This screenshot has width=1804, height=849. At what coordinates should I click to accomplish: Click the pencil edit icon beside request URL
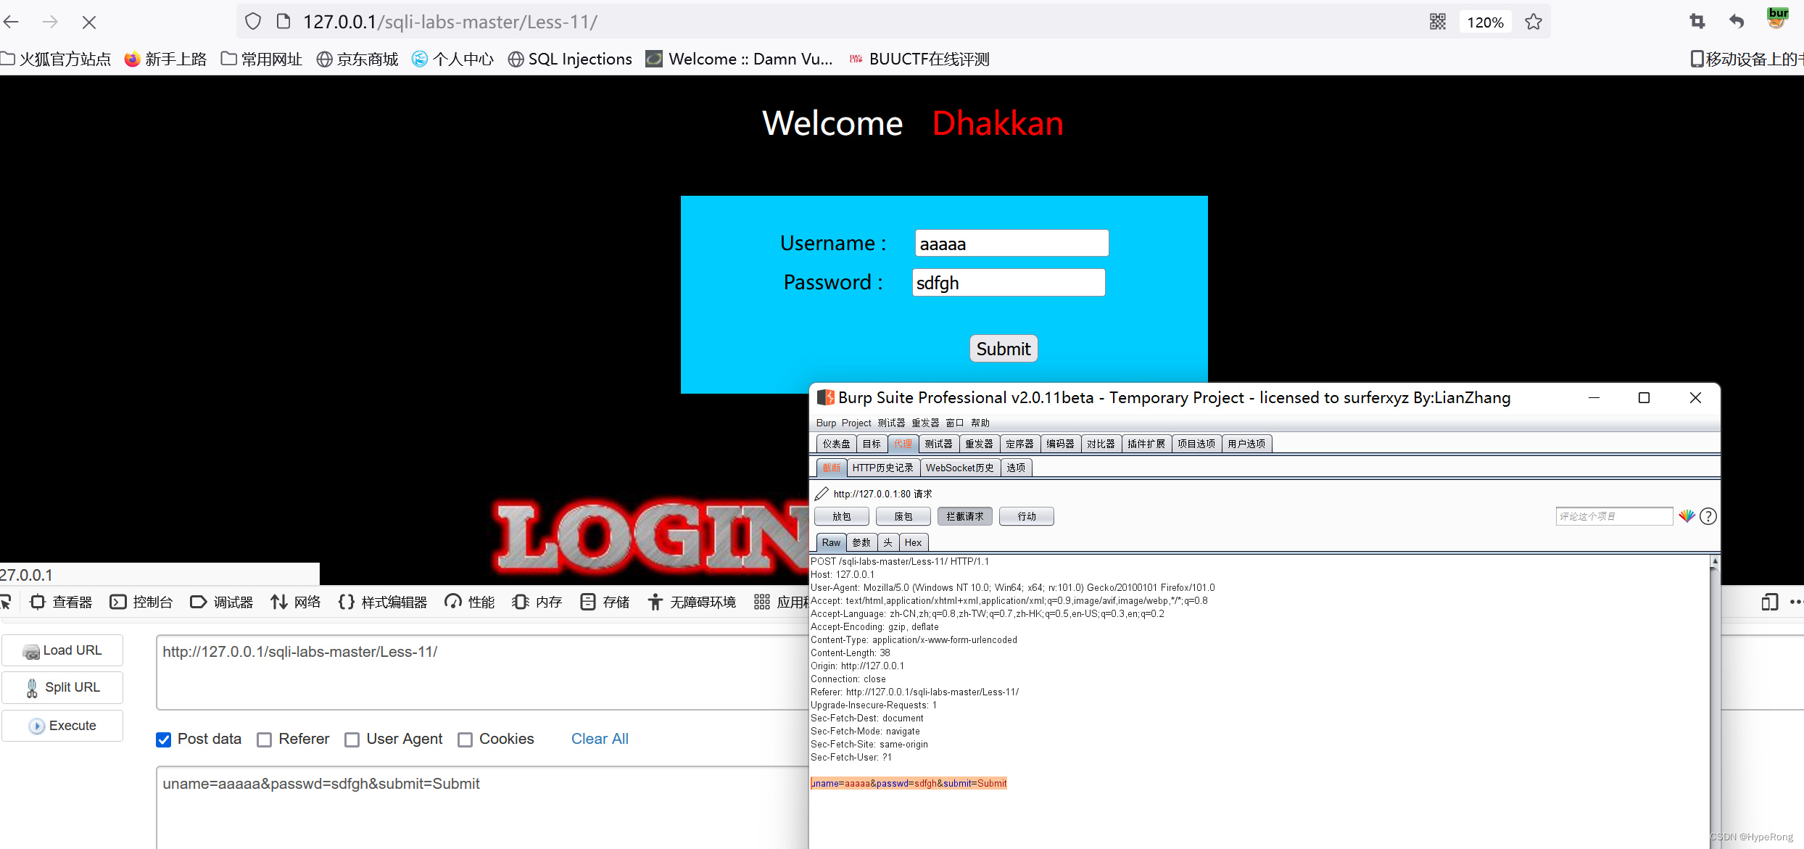822,494
